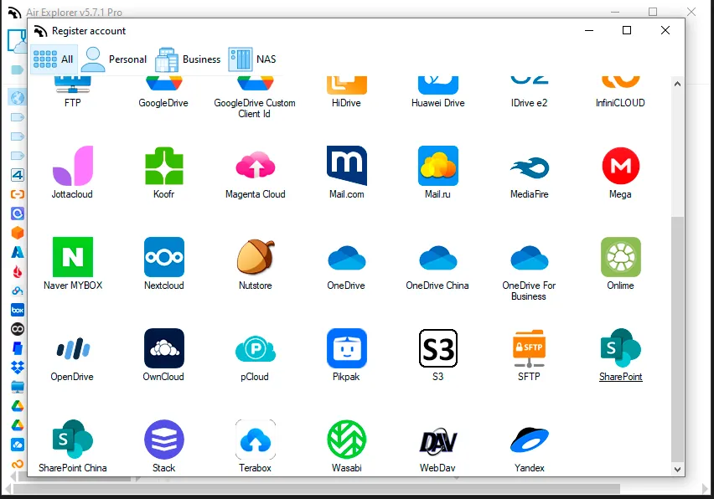Click the Box icon in Air Explorer sidebar
Screen dimensions: 714x499
[18, 311]
